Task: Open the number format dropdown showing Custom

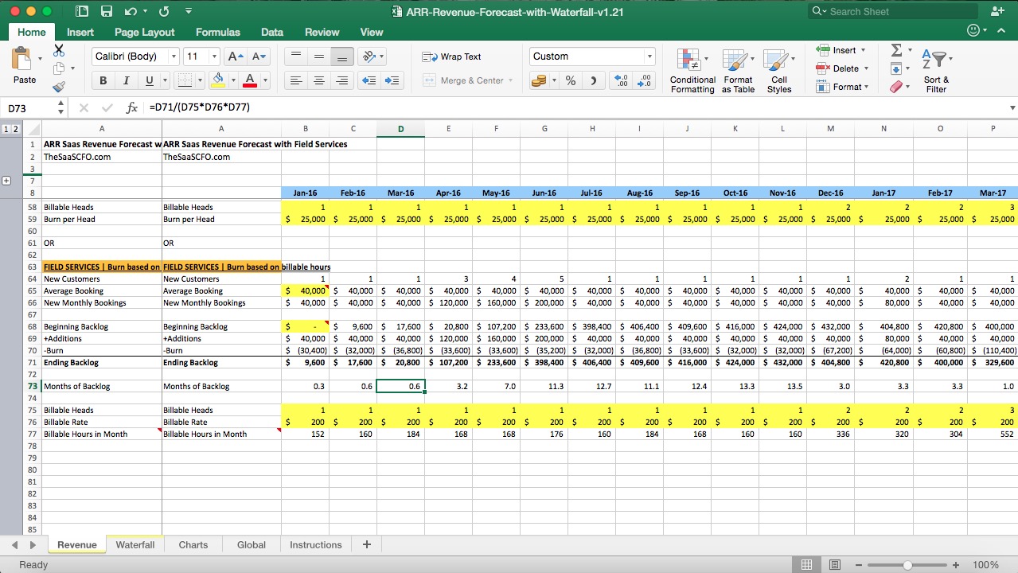Action: tap(592, 56)
